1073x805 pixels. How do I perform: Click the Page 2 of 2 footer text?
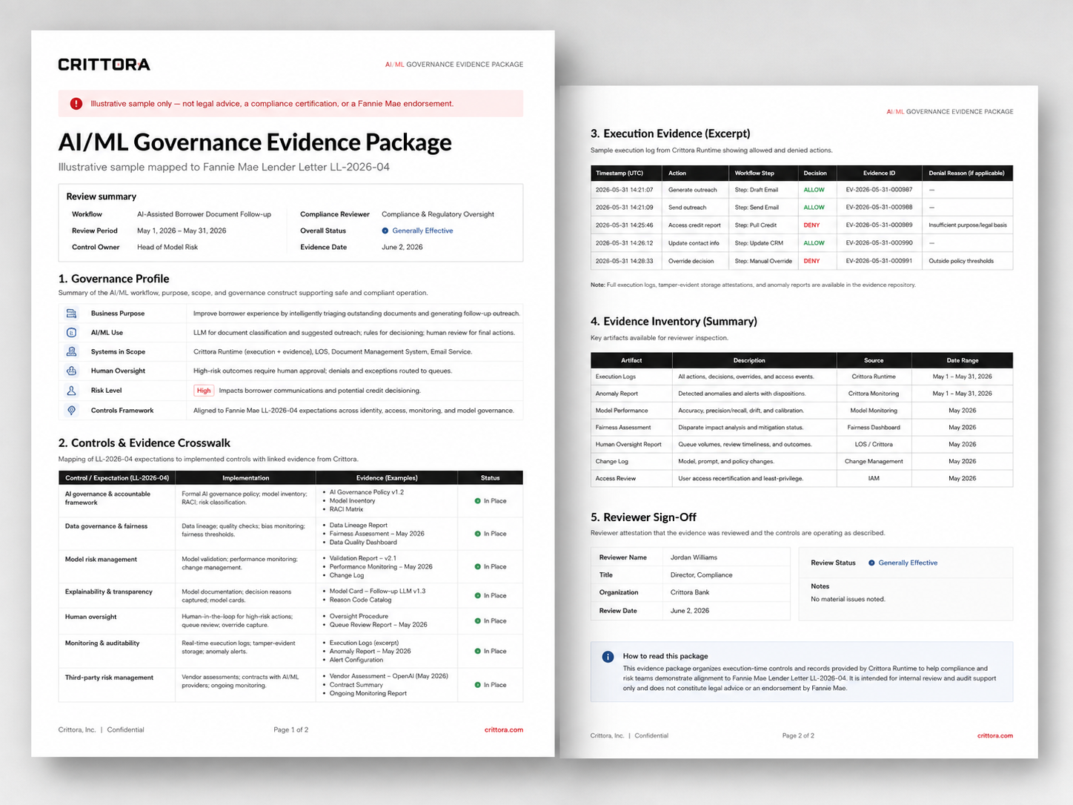(x=798, y=736)
